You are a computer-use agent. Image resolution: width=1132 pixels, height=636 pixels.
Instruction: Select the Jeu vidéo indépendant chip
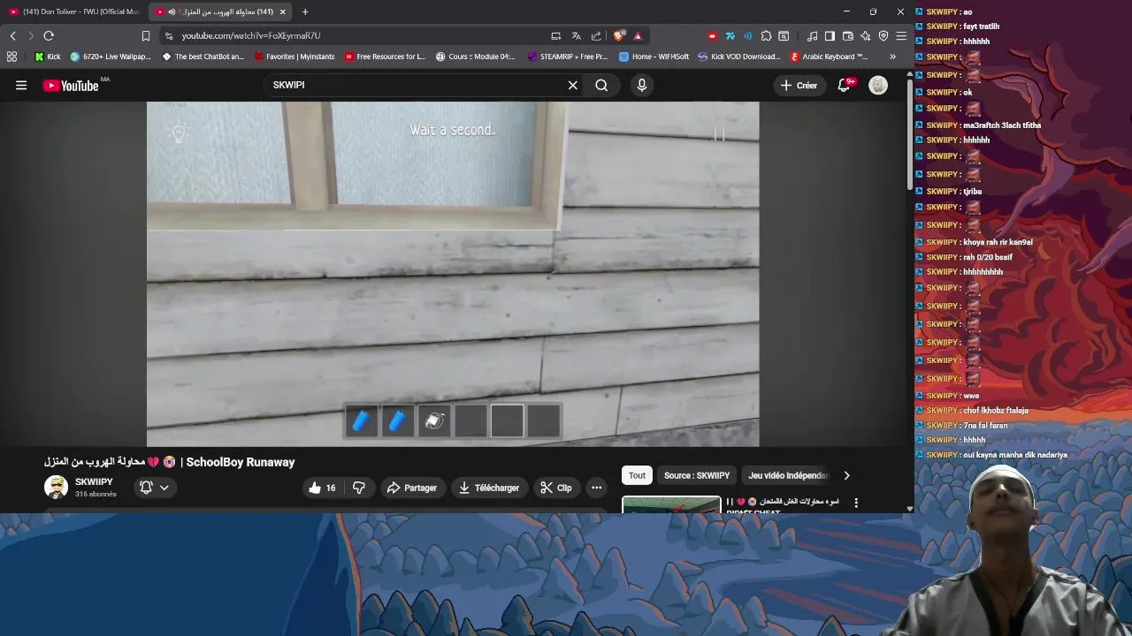(x=788, y=475)
